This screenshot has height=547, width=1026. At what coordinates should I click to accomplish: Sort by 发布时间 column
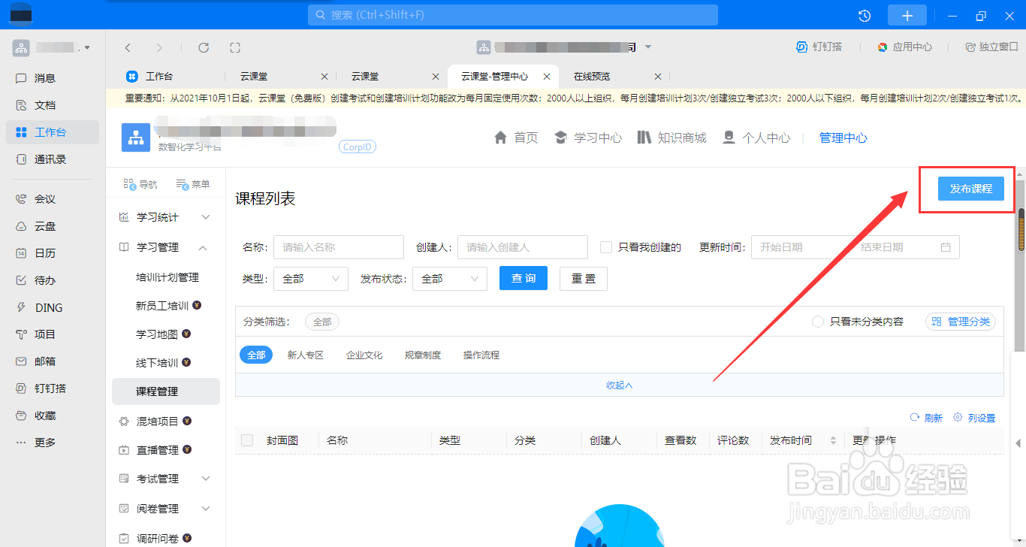(832, 440)
